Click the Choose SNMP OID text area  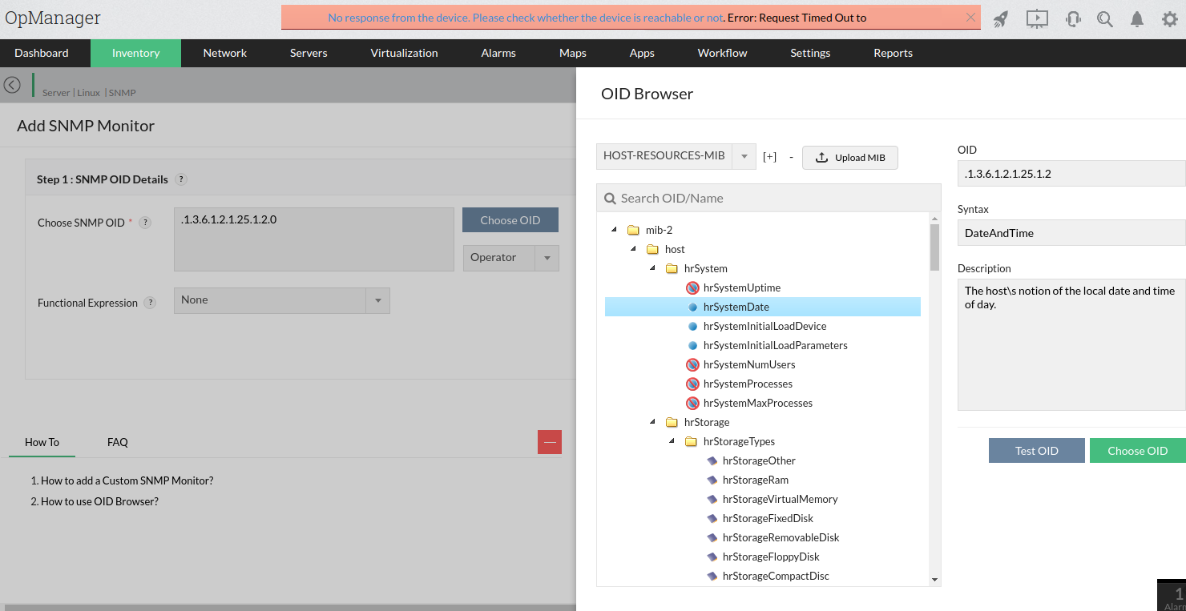pyautogui.click(x=314, y=239)
